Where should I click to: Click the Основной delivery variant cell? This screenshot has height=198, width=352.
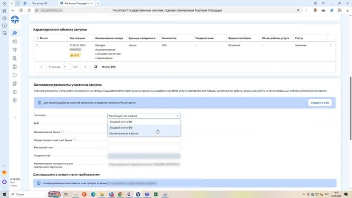coord(234,45)
